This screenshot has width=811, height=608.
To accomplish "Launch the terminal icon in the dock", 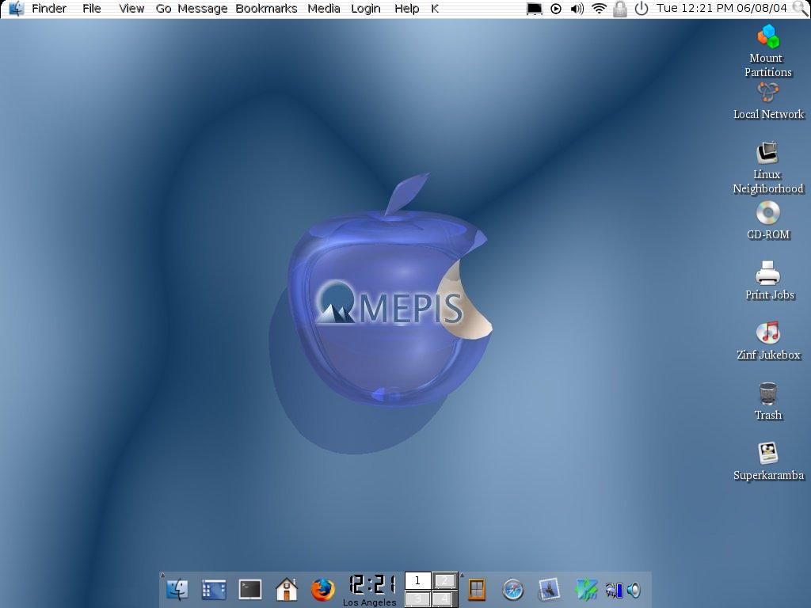I will 249,589.
